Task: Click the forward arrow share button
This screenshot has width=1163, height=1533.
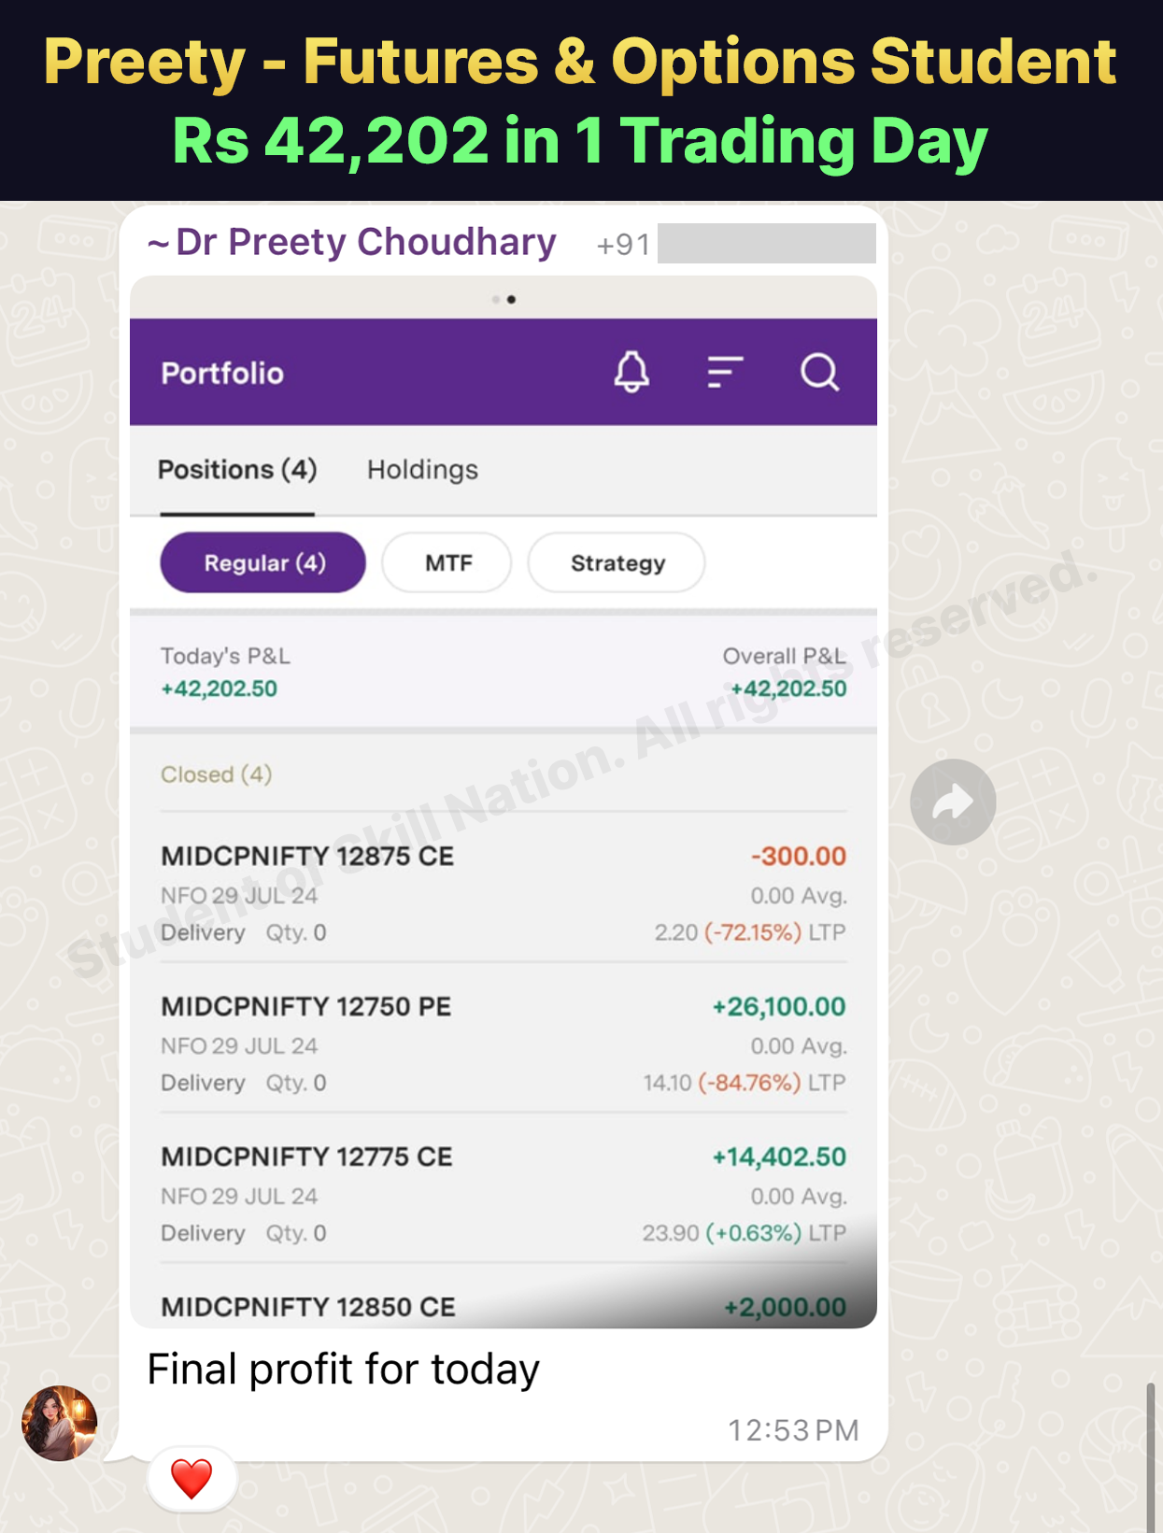Action: [x=953, y=802]
